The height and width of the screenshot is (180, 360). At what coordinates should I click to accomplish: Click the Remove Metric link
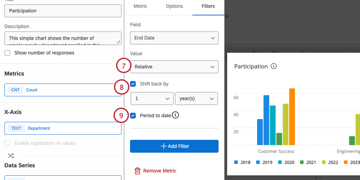(x=160, y=171)
